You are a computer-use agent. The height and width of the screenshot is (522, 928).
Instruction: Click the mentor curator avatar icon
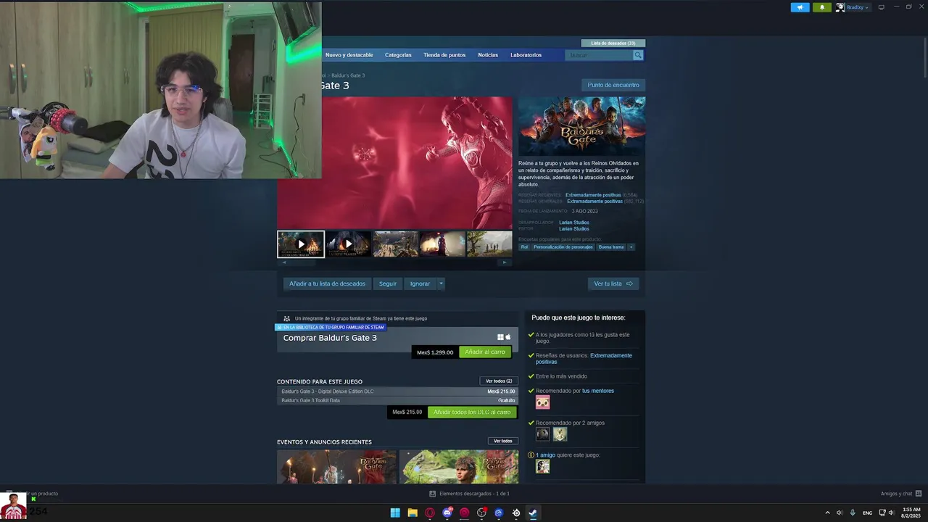542,402
